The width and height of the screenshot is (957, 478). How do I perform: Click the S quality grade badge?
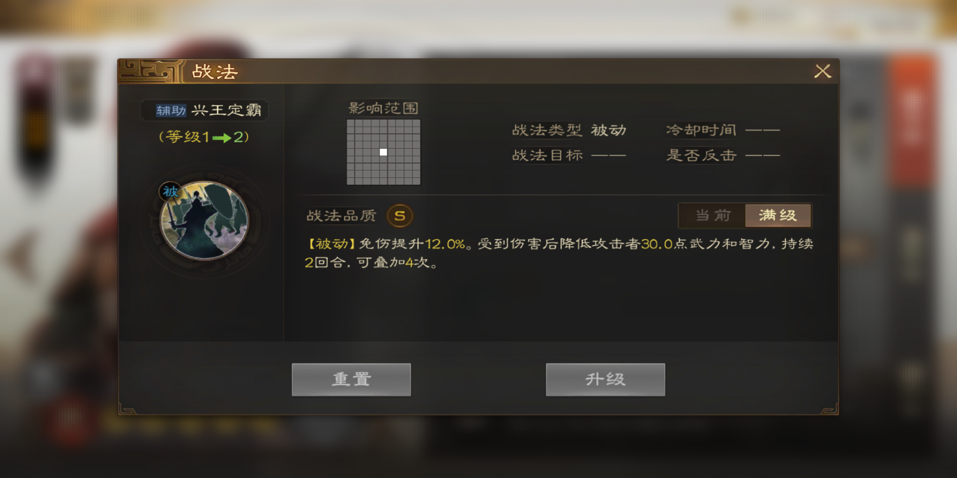[x=400, y=216]
